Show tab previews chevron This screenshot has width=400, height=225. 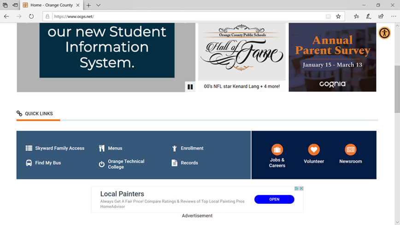coord(98,6)
